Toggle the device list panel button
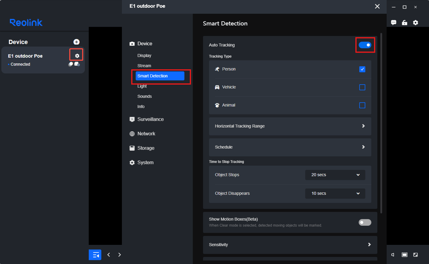Image resolution: width=429 pixels, height=264 pixels. [95, 255]
